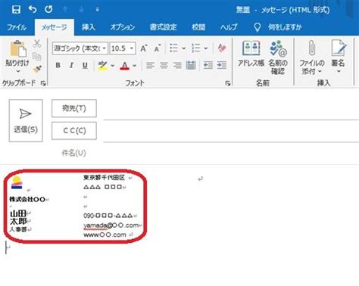Click the 人事部 department text
Screen dimensions: 359x286
pyautogui.click(x=18, y=229)
